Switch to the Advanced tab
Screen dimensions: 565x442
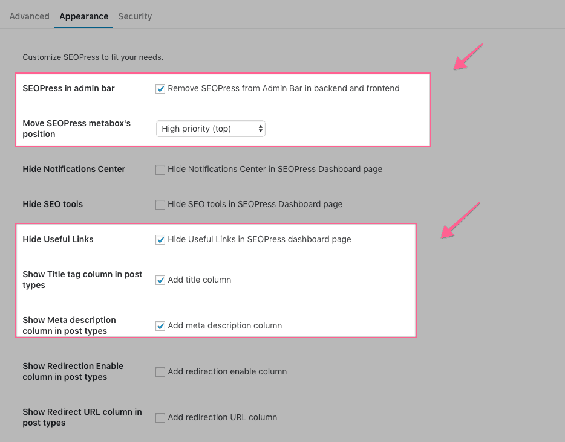point(29,16)
